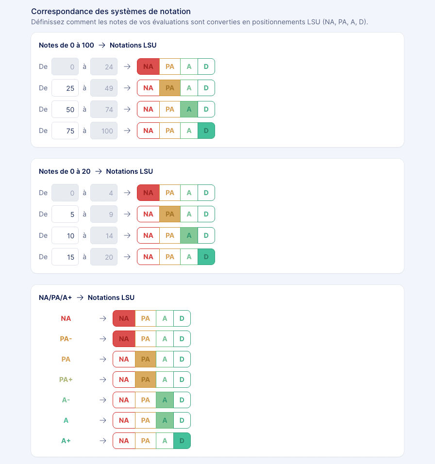The height and width of the screenshot is (464, 435).
Task: Choose D for the 5 to 9 range
Action: [x=206, y=214]
